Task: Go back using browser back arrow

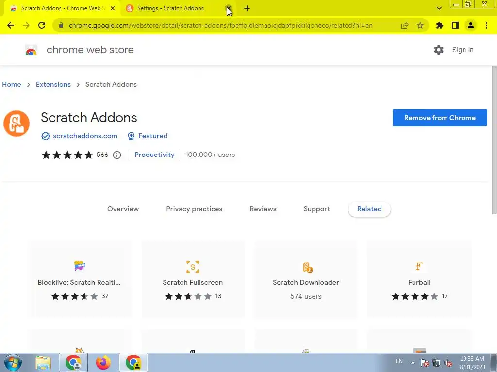Action: [11, 25]
